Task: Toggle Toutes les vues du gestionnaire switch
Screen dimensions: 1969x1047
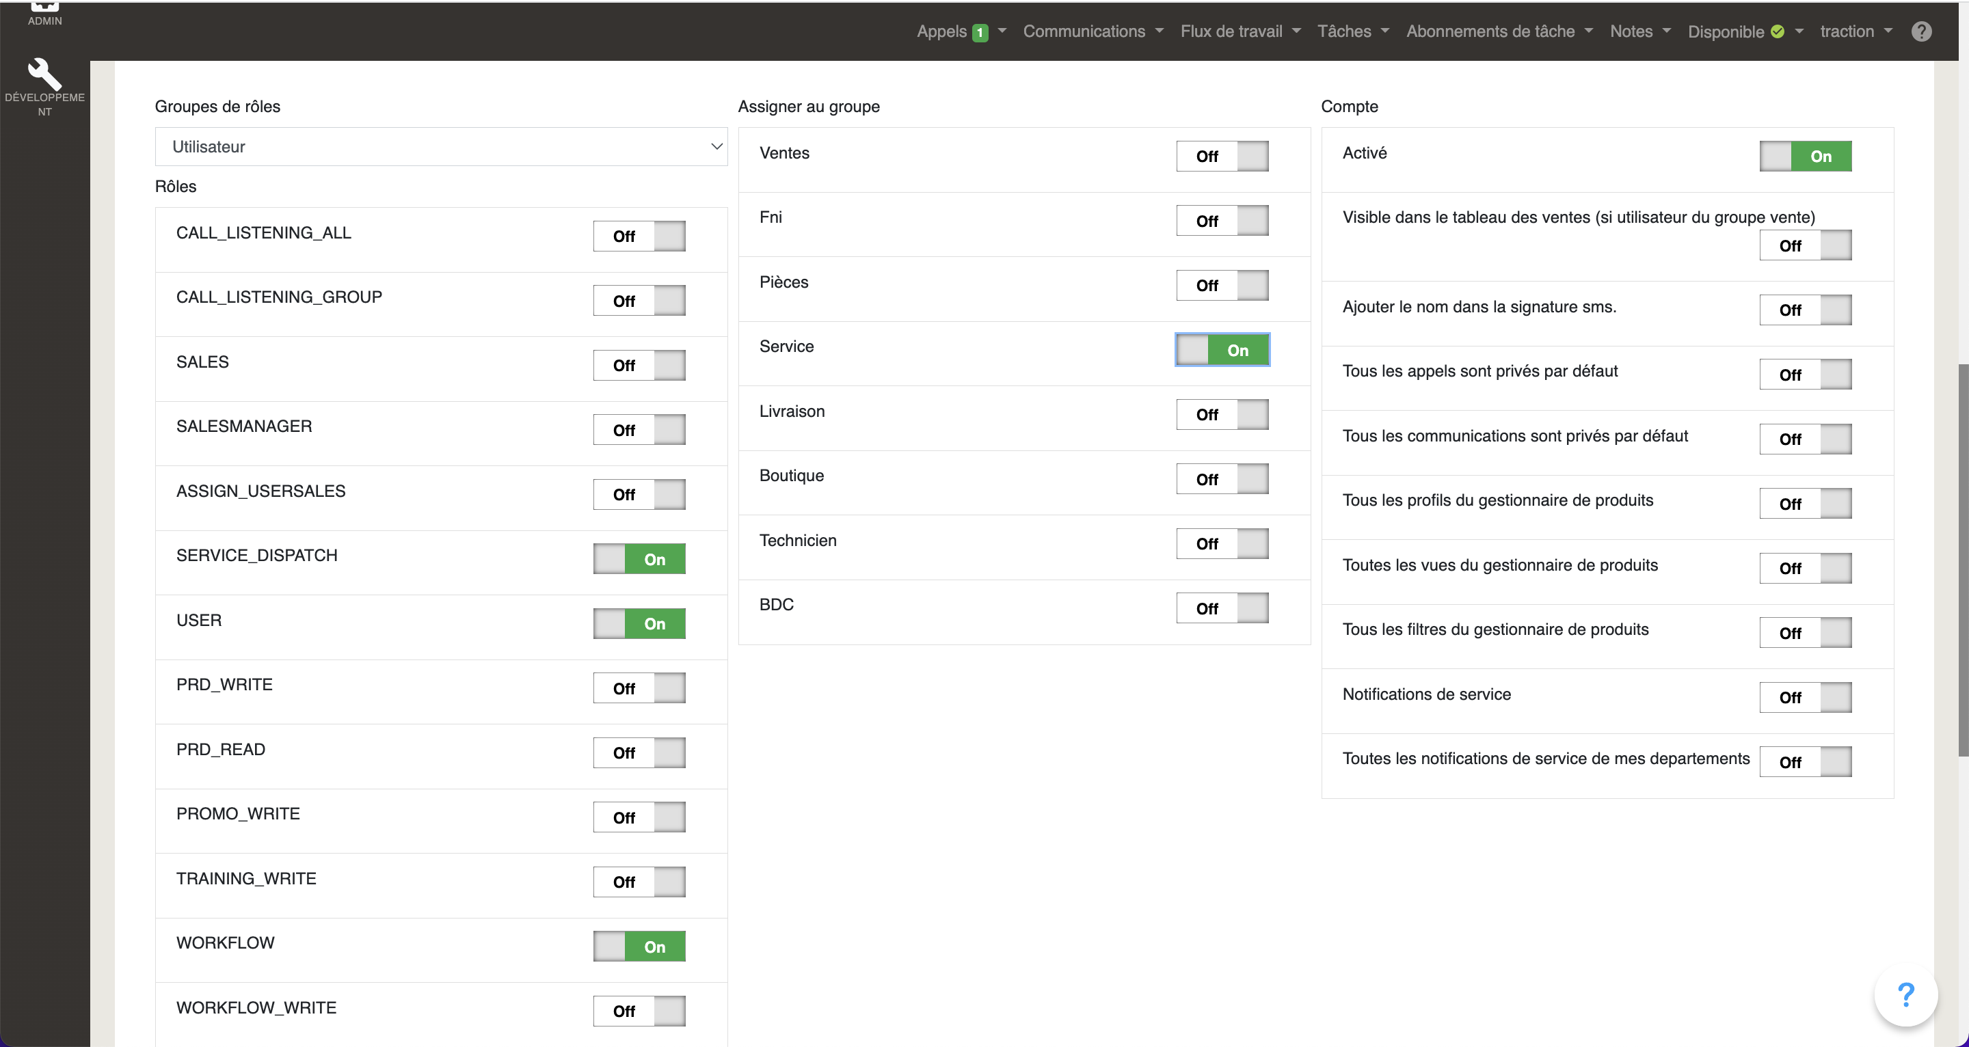Action: click(1806, 568)
